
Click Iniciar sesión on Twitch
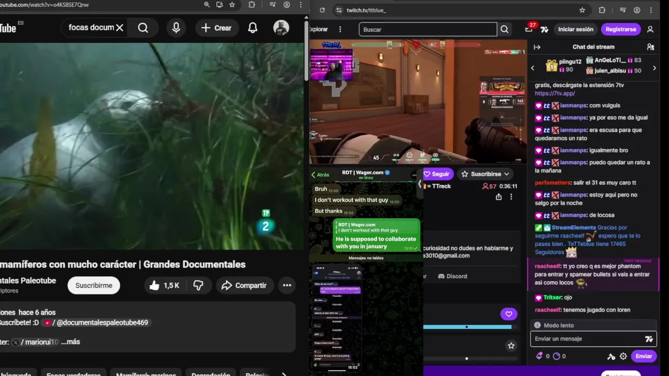coord(575,29)
